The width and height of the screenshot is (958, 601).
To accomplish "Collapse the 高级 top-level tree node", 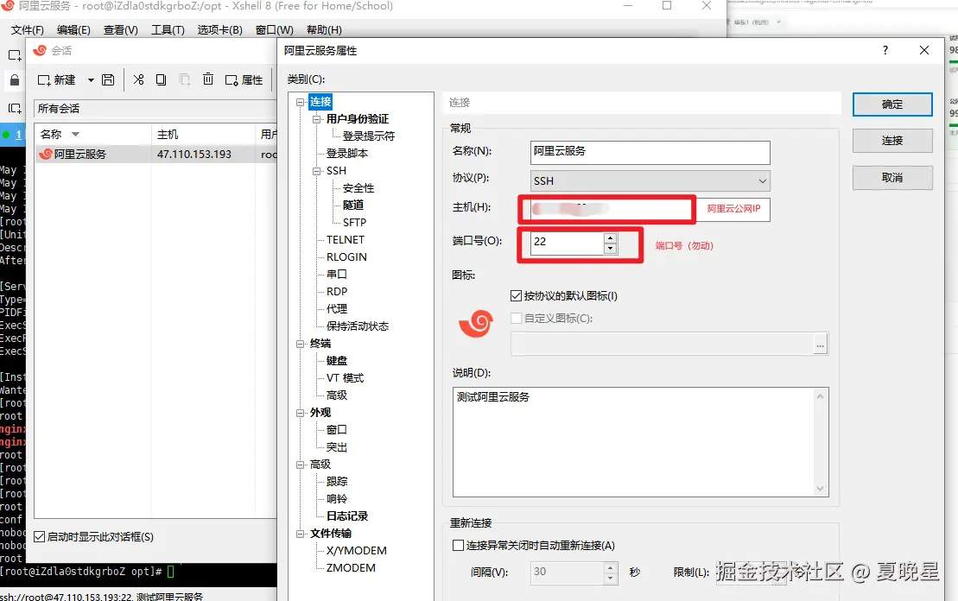I will click(300, 465).
